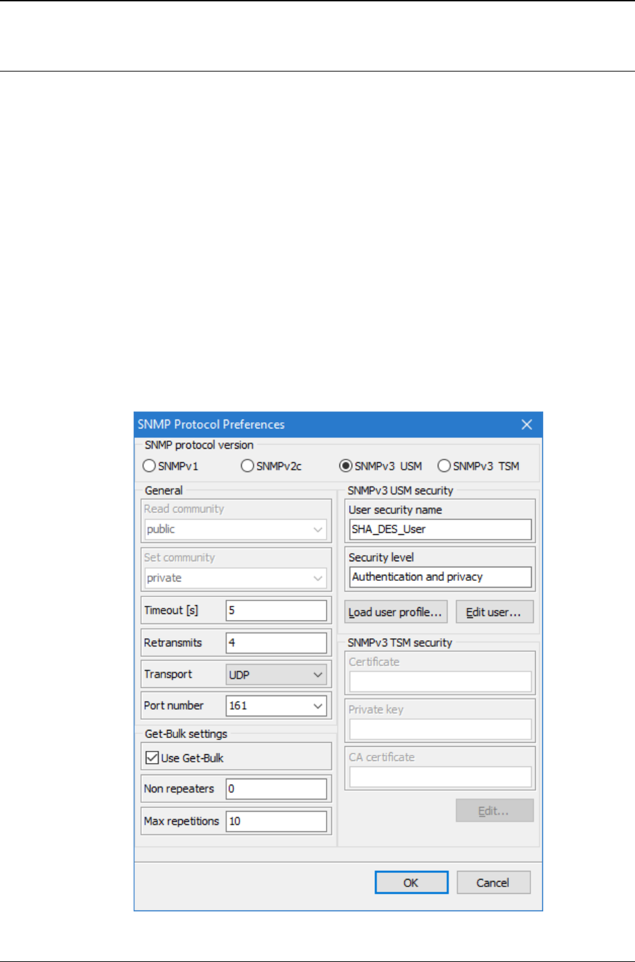Click the 'SNMP protocol version' label
Screen dimensions: 635x962
199,445
